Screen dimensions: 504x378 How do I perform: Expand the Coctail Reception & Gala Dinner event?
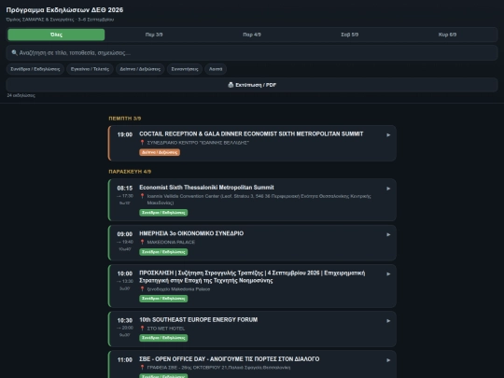(388, 135)
